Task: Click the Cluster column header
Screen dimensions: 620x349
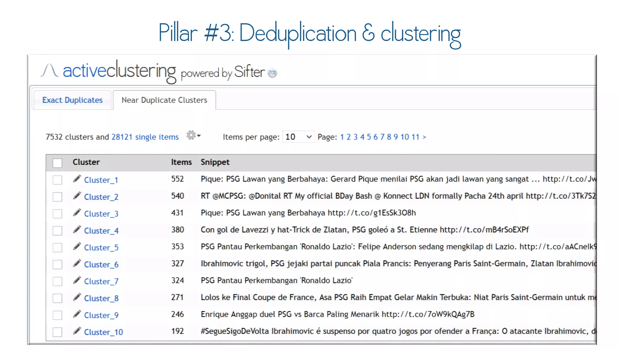Action: (86, 162)
